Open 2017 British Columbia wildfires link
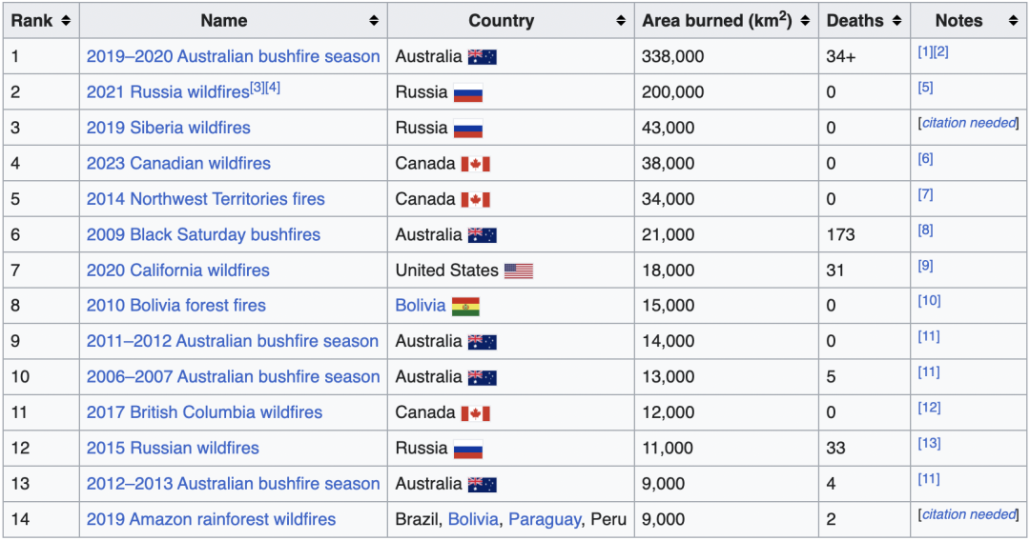The width and height of the screenshot is (1030, 541). (x=204, y=412)
